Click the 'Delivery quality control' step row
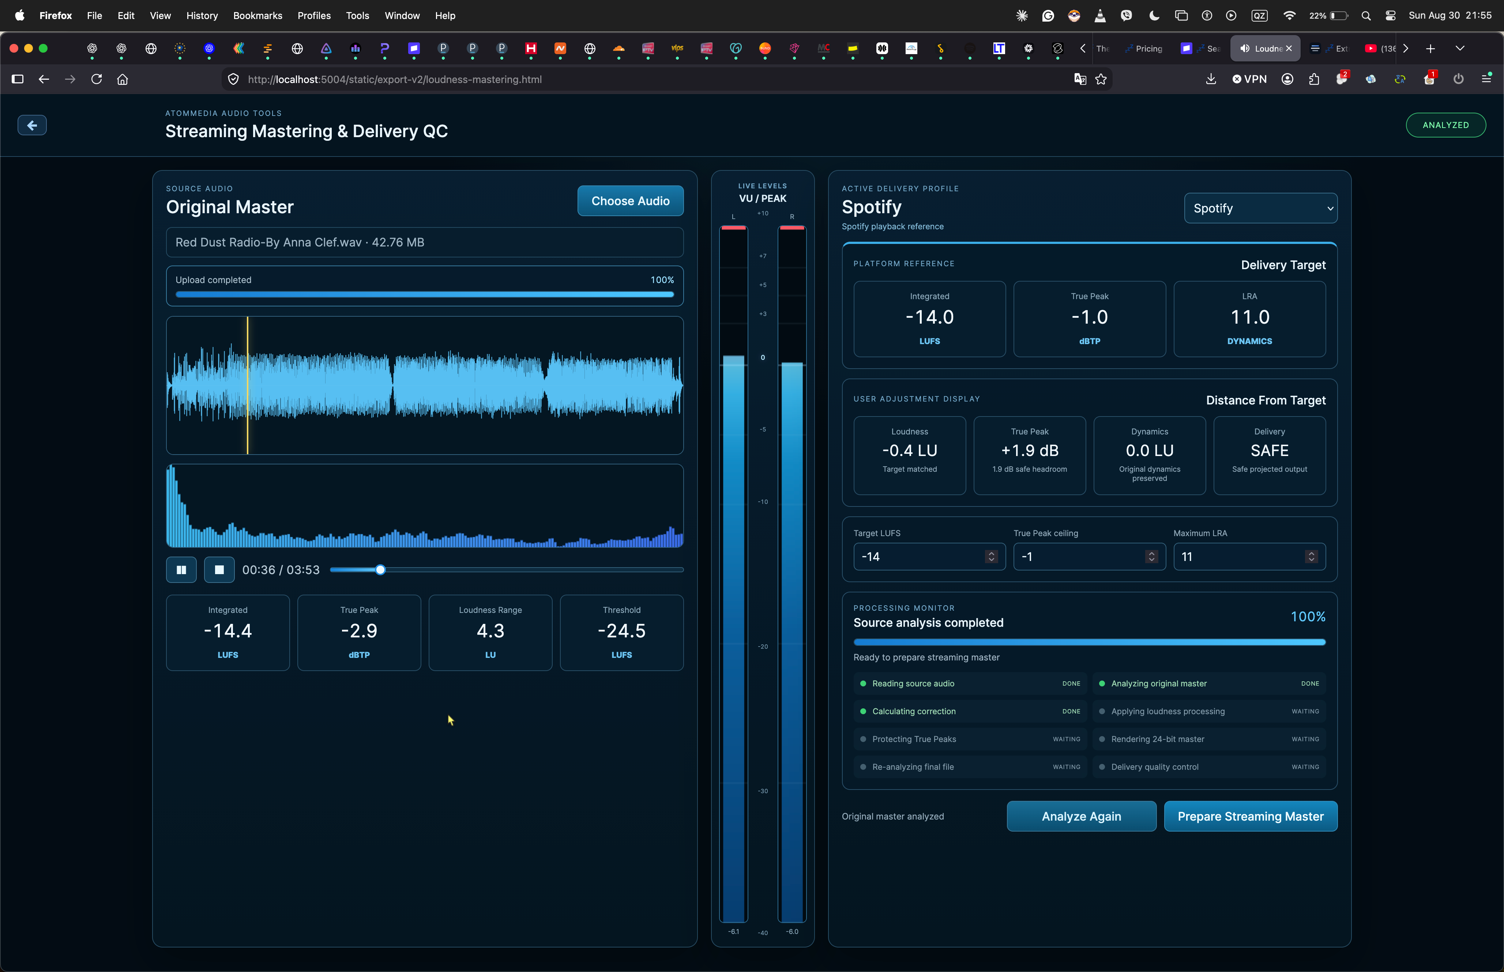 [x=1209, y=767]
